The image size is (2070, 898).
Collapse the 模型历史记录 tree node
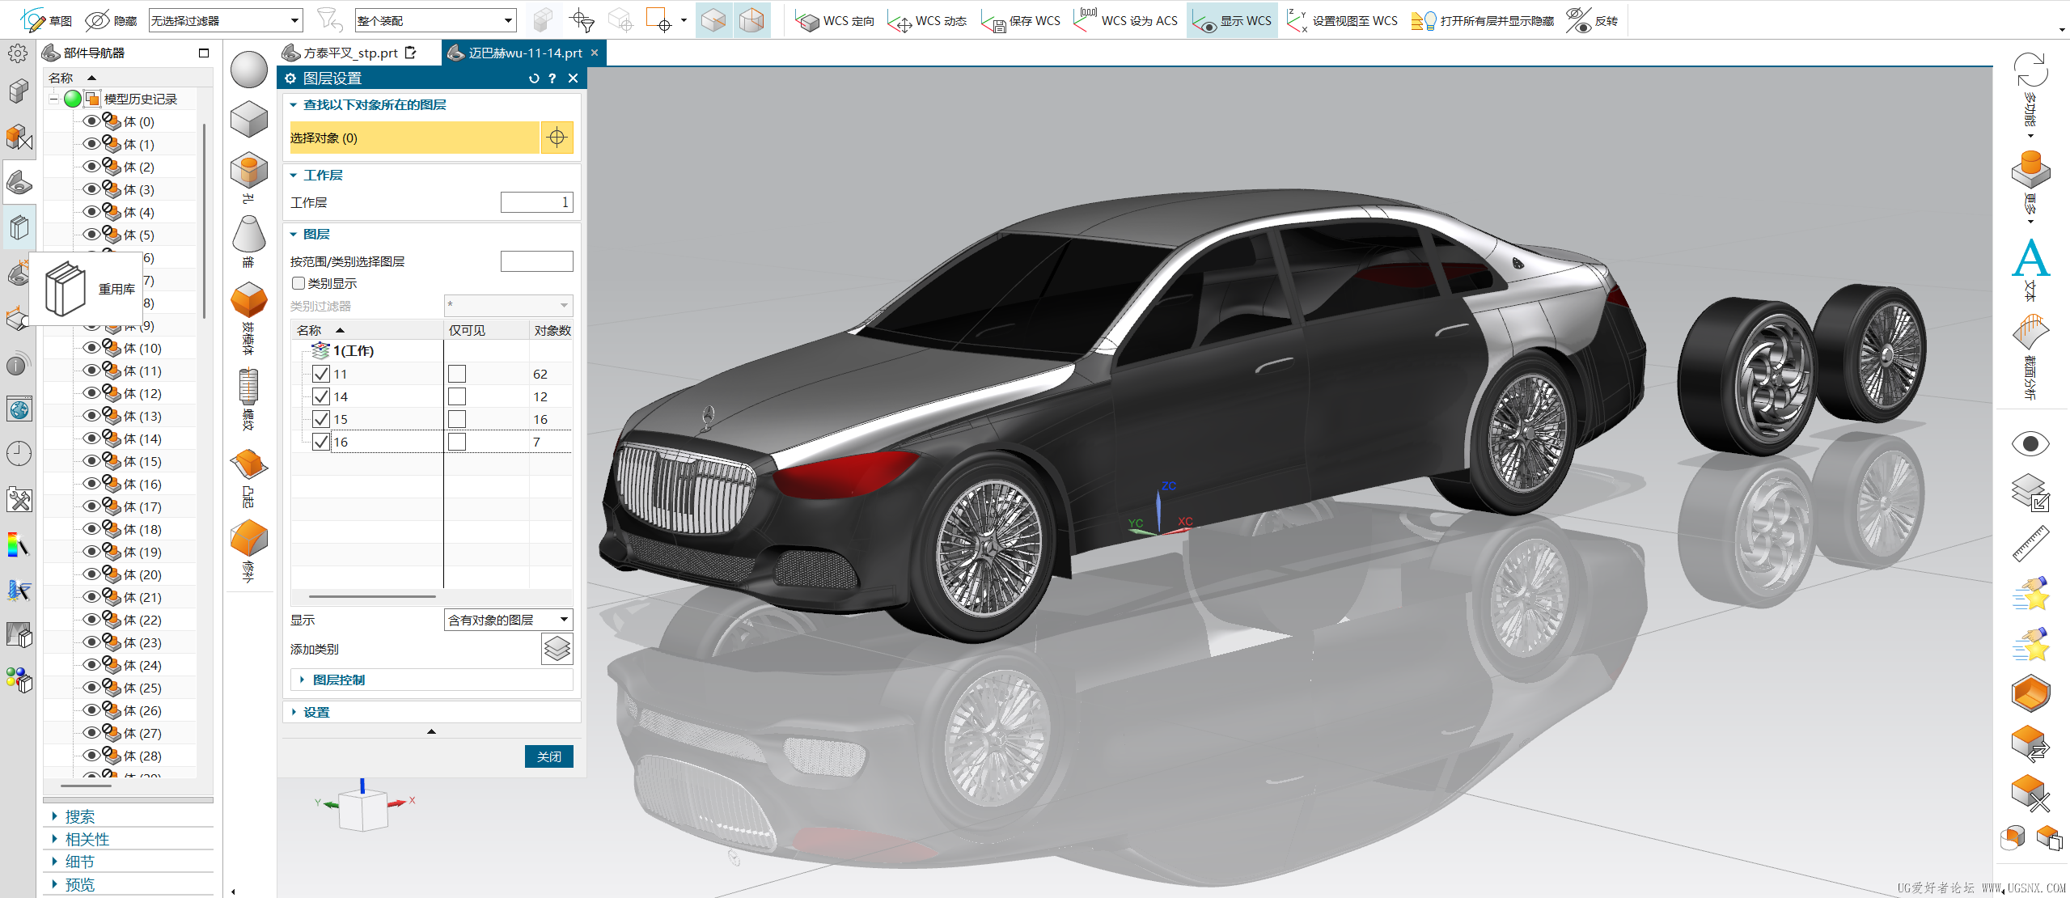(53, 99)
